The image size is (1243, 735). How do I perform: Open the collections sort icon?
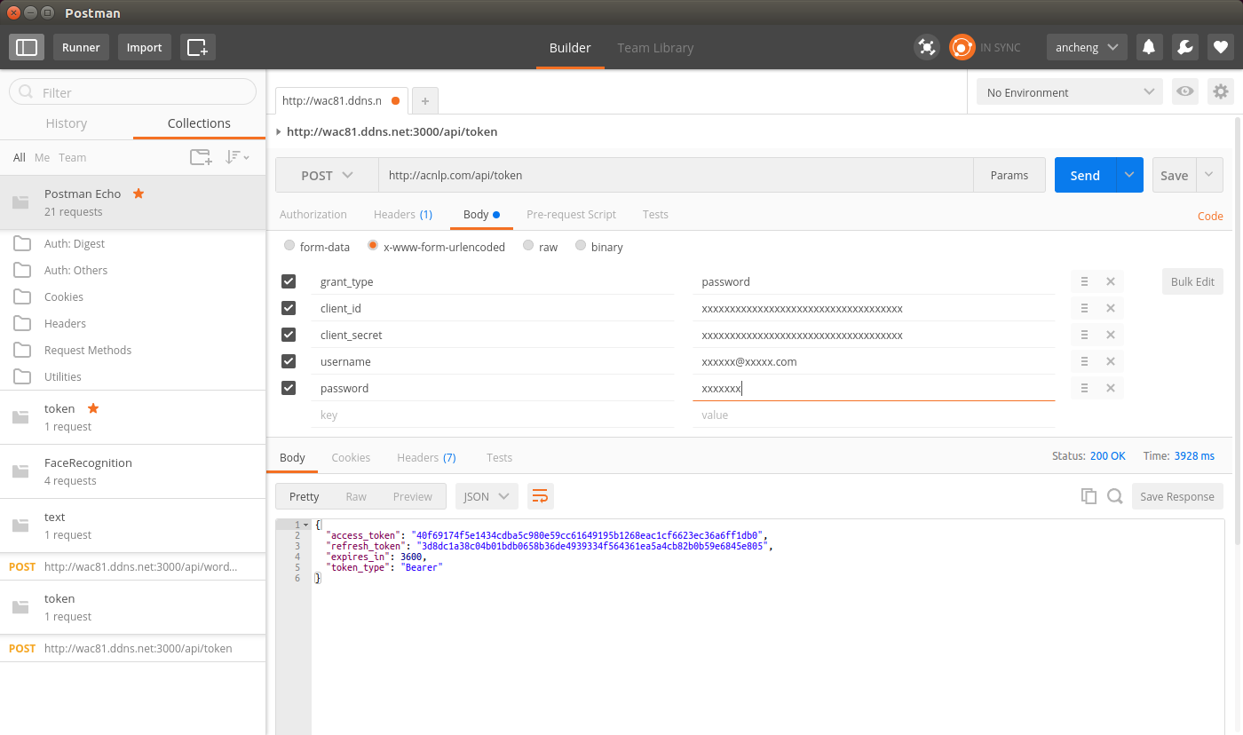[236, 157]
